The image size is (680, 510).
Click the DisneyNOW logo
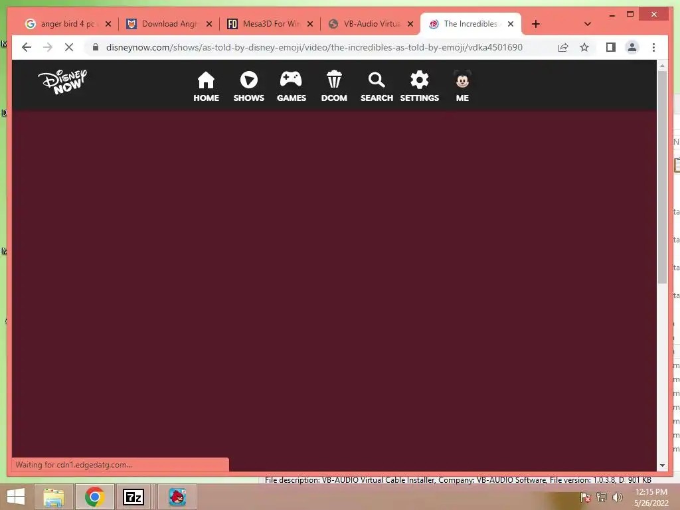(62, 82)
